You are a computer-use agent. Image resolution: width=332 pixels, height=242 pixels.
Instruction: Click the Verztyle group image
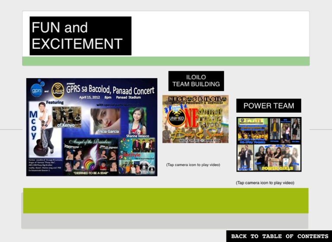(x=138, y=157)
